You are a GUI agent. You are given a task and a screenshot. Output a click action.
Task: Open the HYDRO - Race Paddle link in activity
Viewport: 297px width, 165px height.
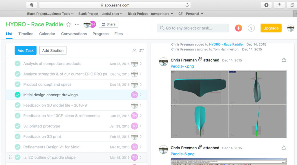(226, 44)
